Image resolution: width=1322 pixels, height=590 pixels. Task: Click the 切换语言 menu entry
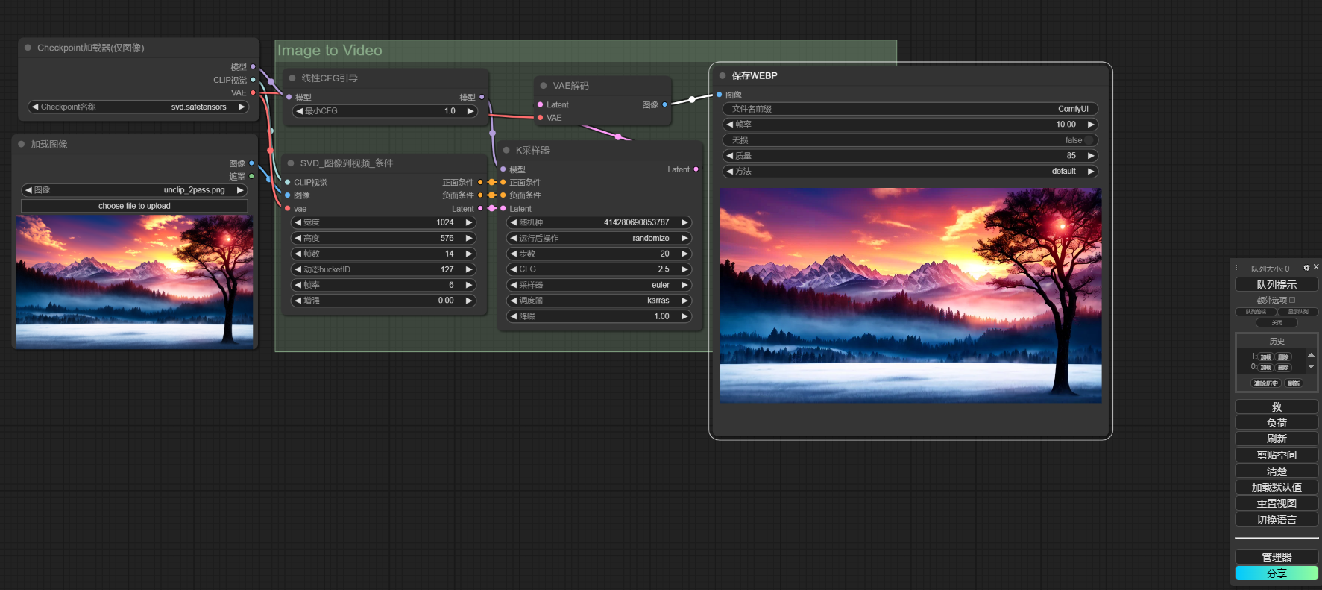click(x=1277, y=520)
